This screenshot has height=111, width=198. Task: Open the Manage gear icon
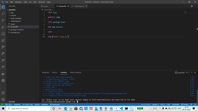coord(3,99)
